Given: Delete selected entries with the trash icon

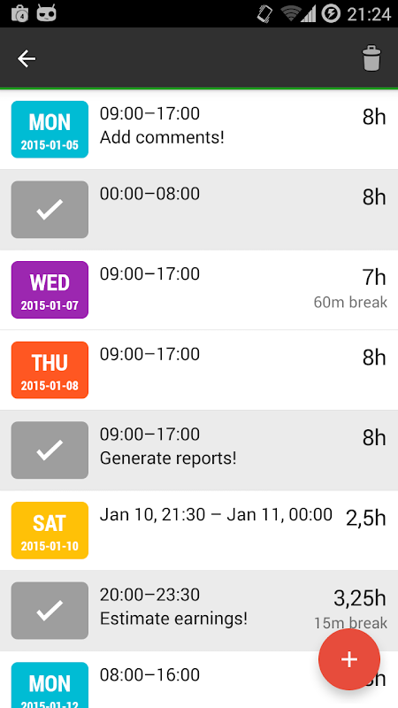Looking at the screenshot, I should pyautogui.click(x=371, y=58).
